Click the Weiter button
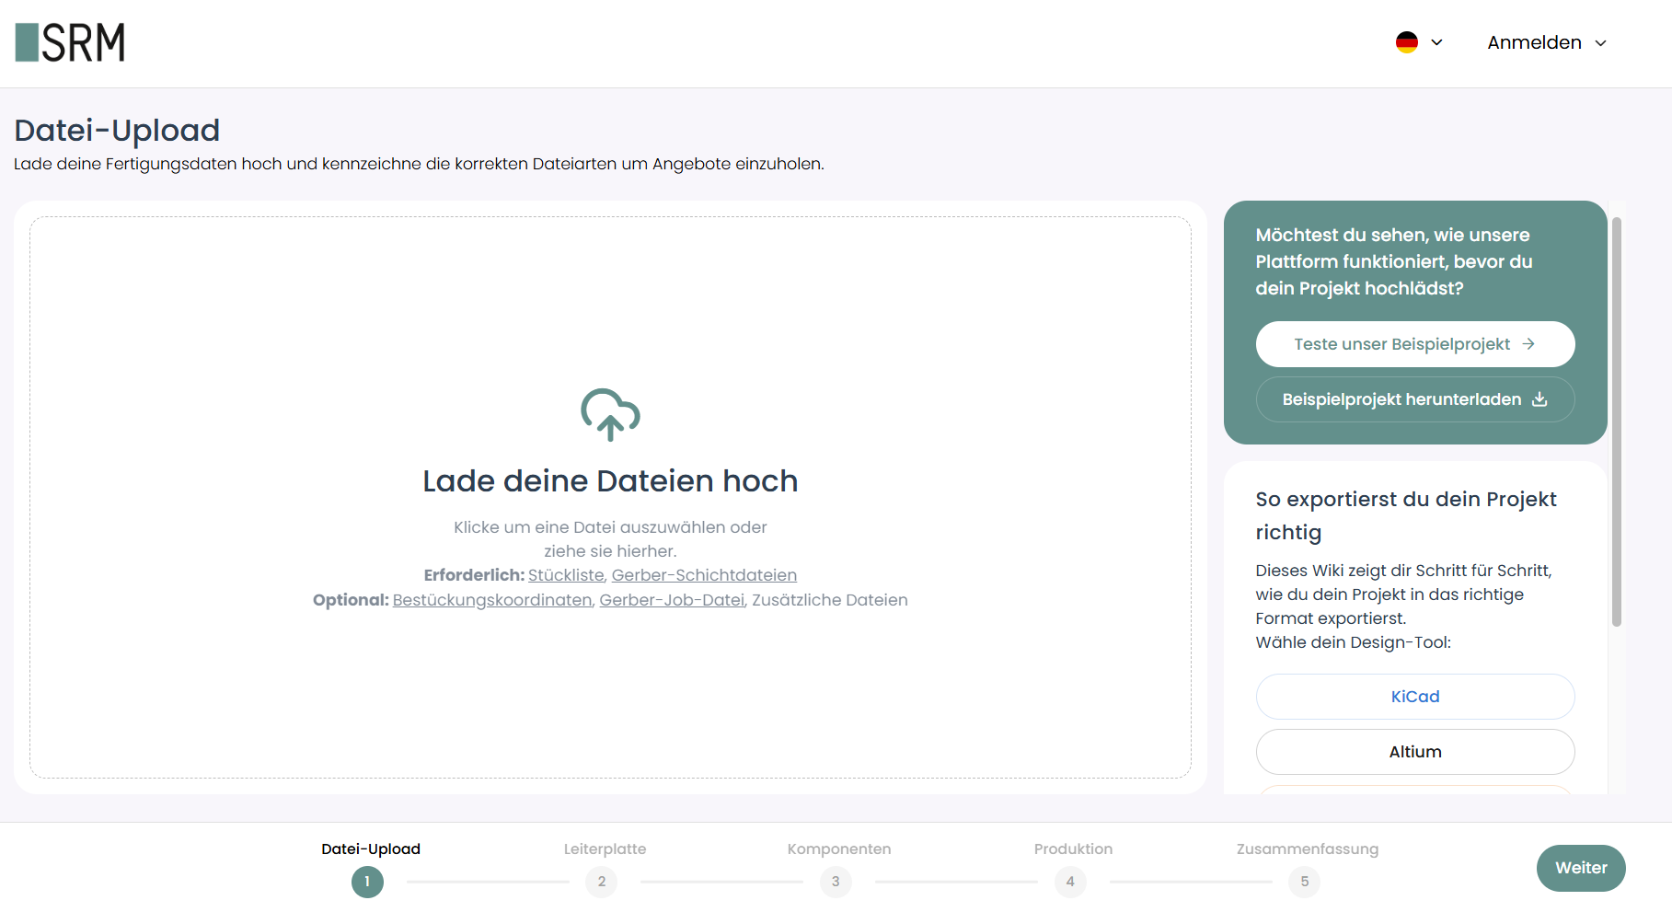The height and width of the screenshot is (912, 1672). (x=1580, y=868)
